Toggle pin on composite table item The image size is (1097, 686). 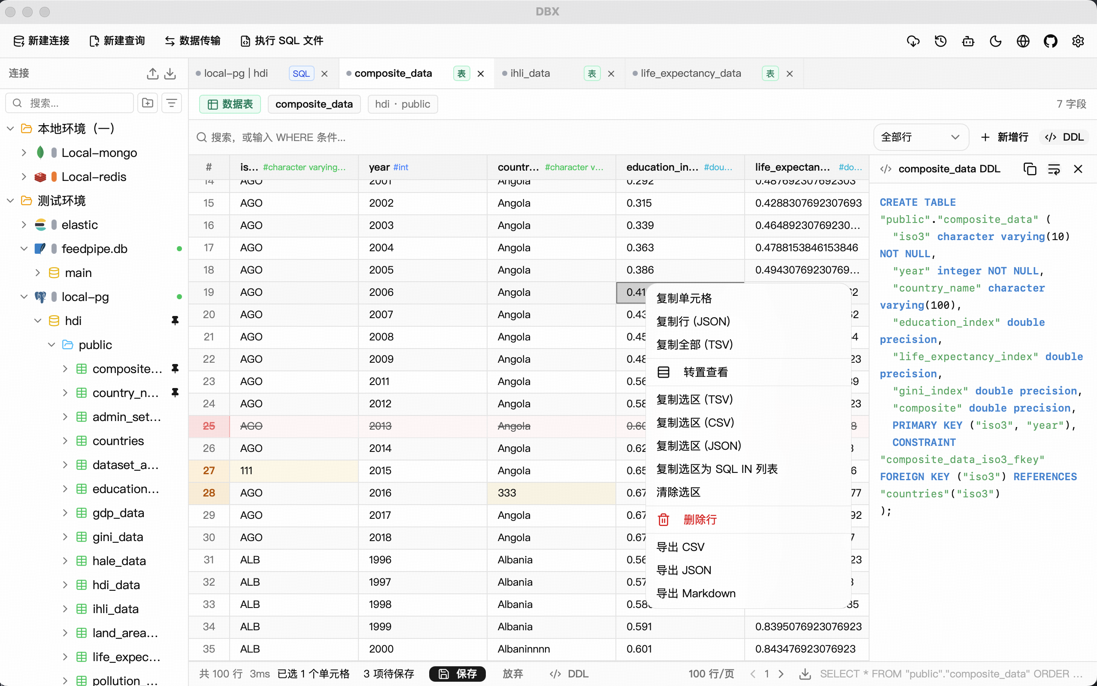[175, 368]
